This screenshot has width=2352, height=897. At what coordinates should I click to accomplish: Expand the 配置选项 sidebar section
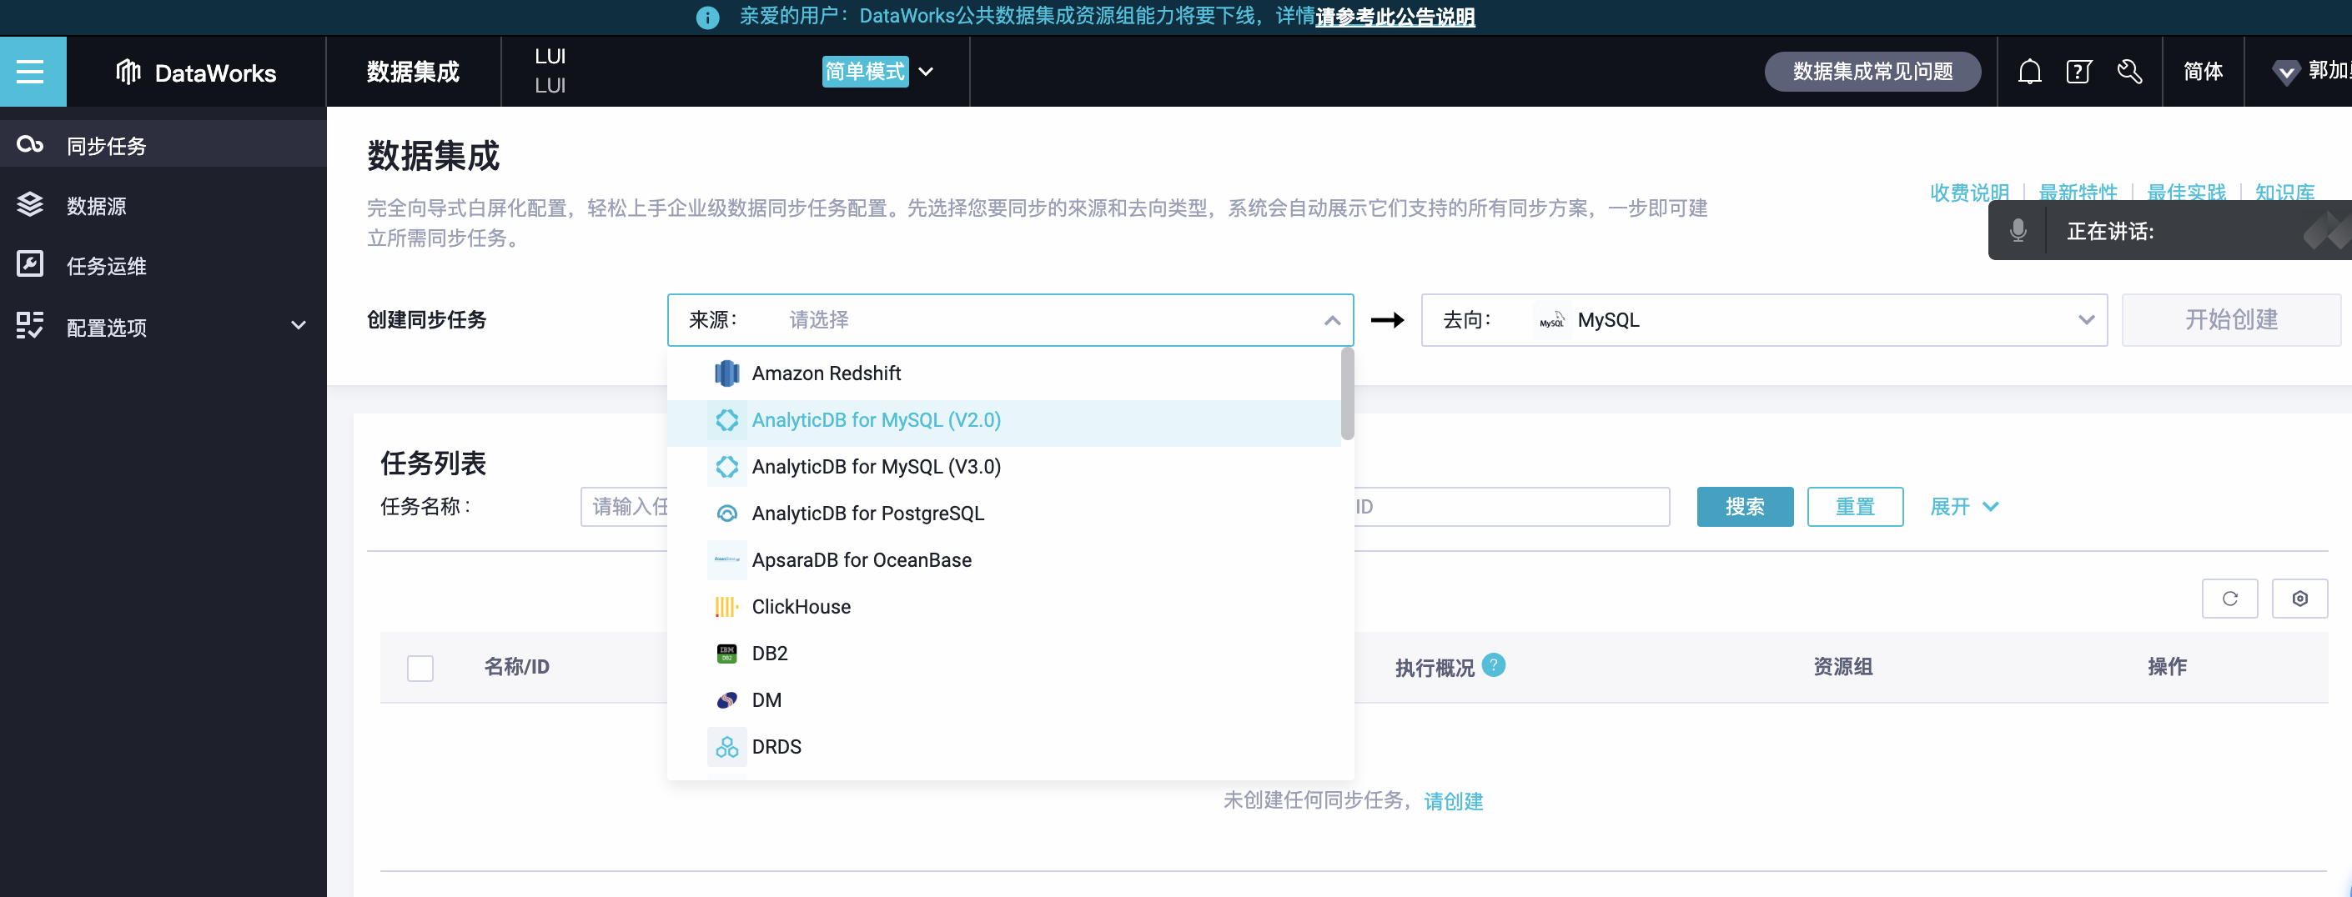tap(298, 326)
